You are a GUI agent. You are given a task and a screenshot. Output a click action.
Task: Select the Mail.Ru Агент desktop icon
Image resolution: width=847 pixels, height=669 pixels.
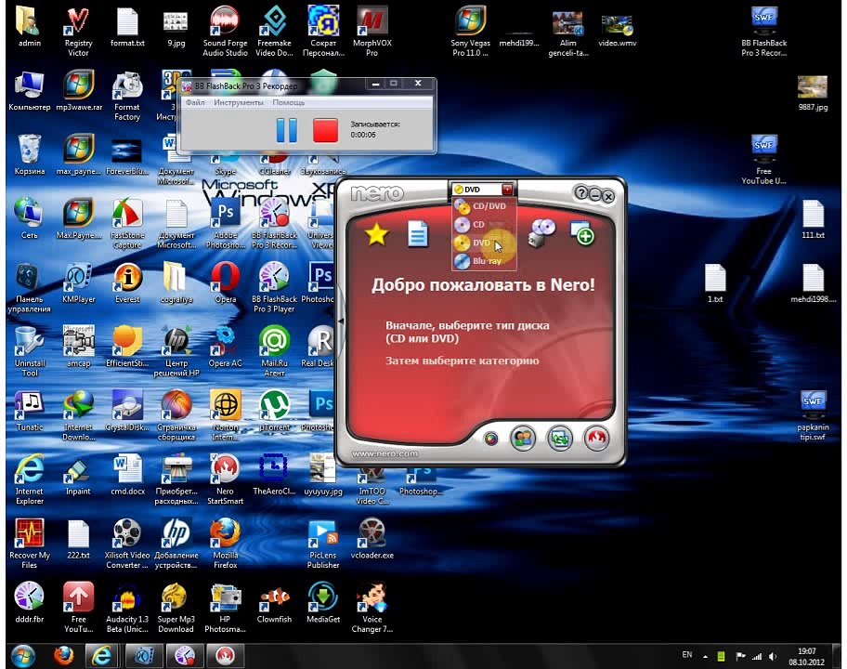click(274, 352)
